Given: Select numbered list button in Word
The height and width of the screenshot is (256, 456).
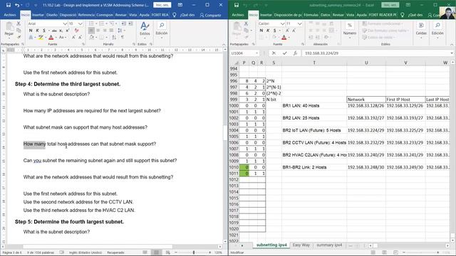Looking at the screenshot, I should pyautogui.click(x=102, y=23).
